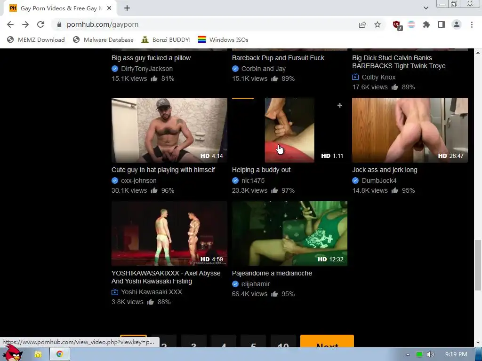Screen dimensions: 482x361
Task: Open the 'Pajeandome a medianoche' title
Action: click(x=272, y=273)
